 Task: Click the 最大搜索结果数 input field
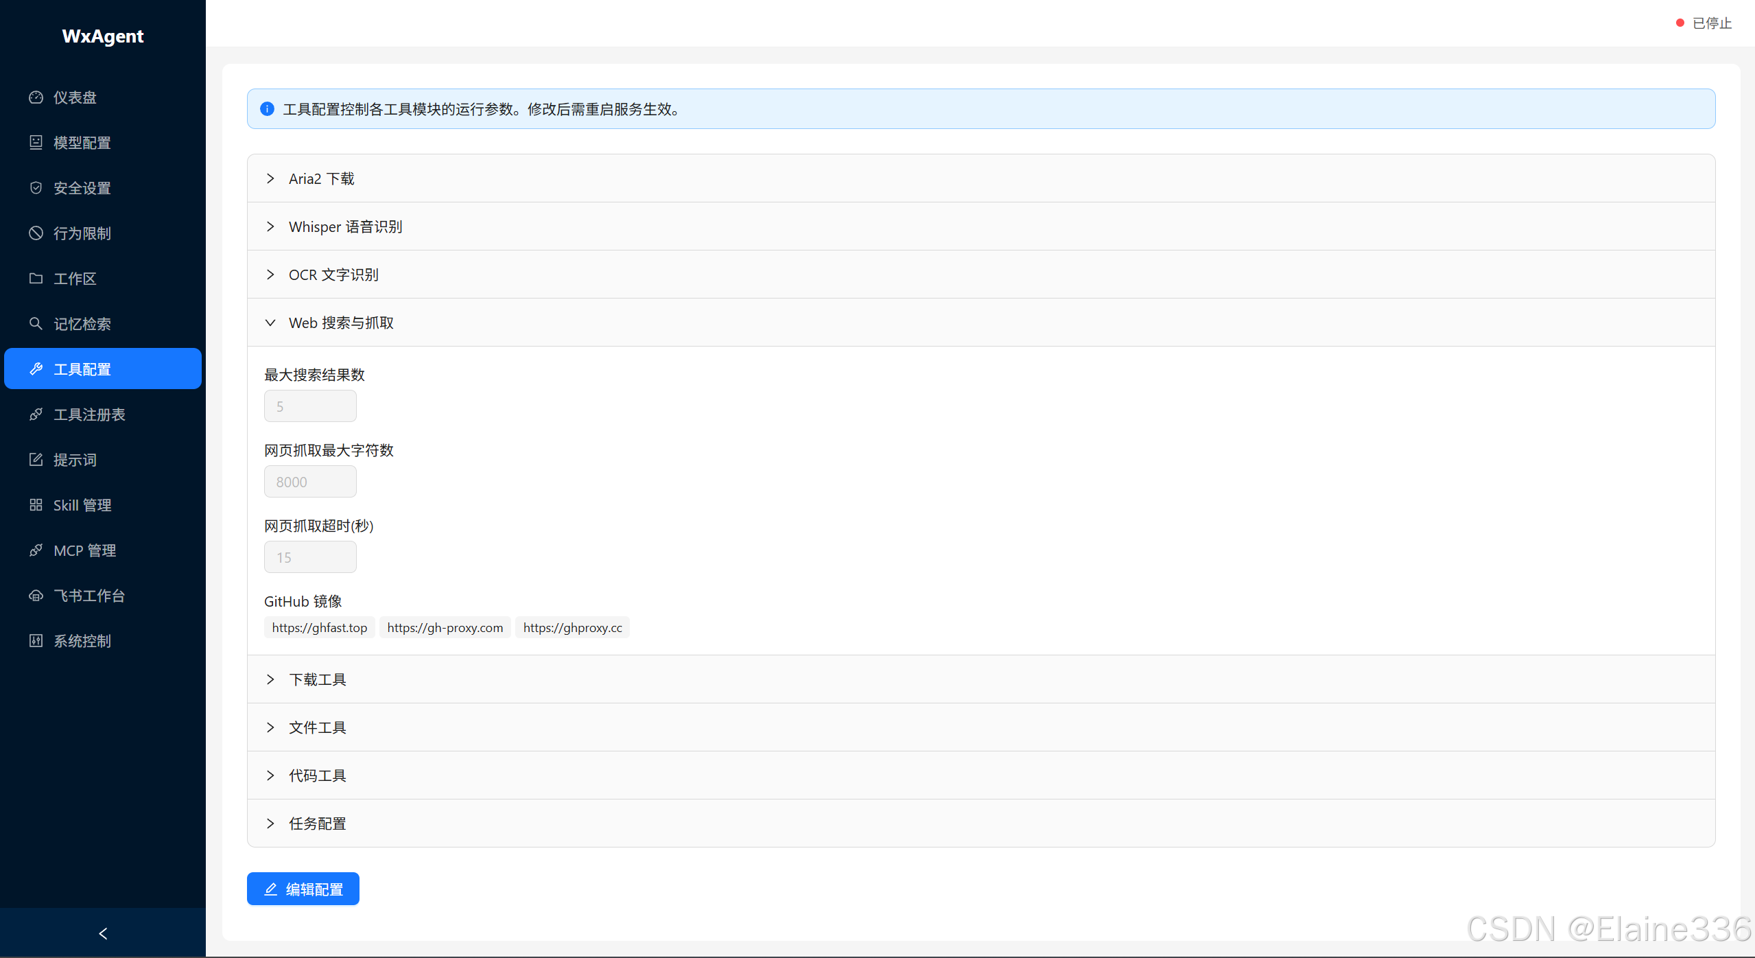(x=310, y=406)
